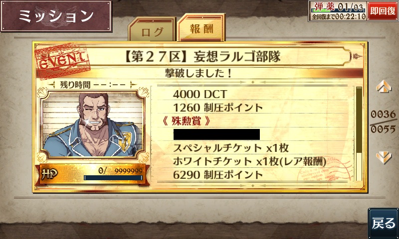Click the 弾薬 ammo gauge indicator
Screen dimensions: 399x239
tap(338, 7)
